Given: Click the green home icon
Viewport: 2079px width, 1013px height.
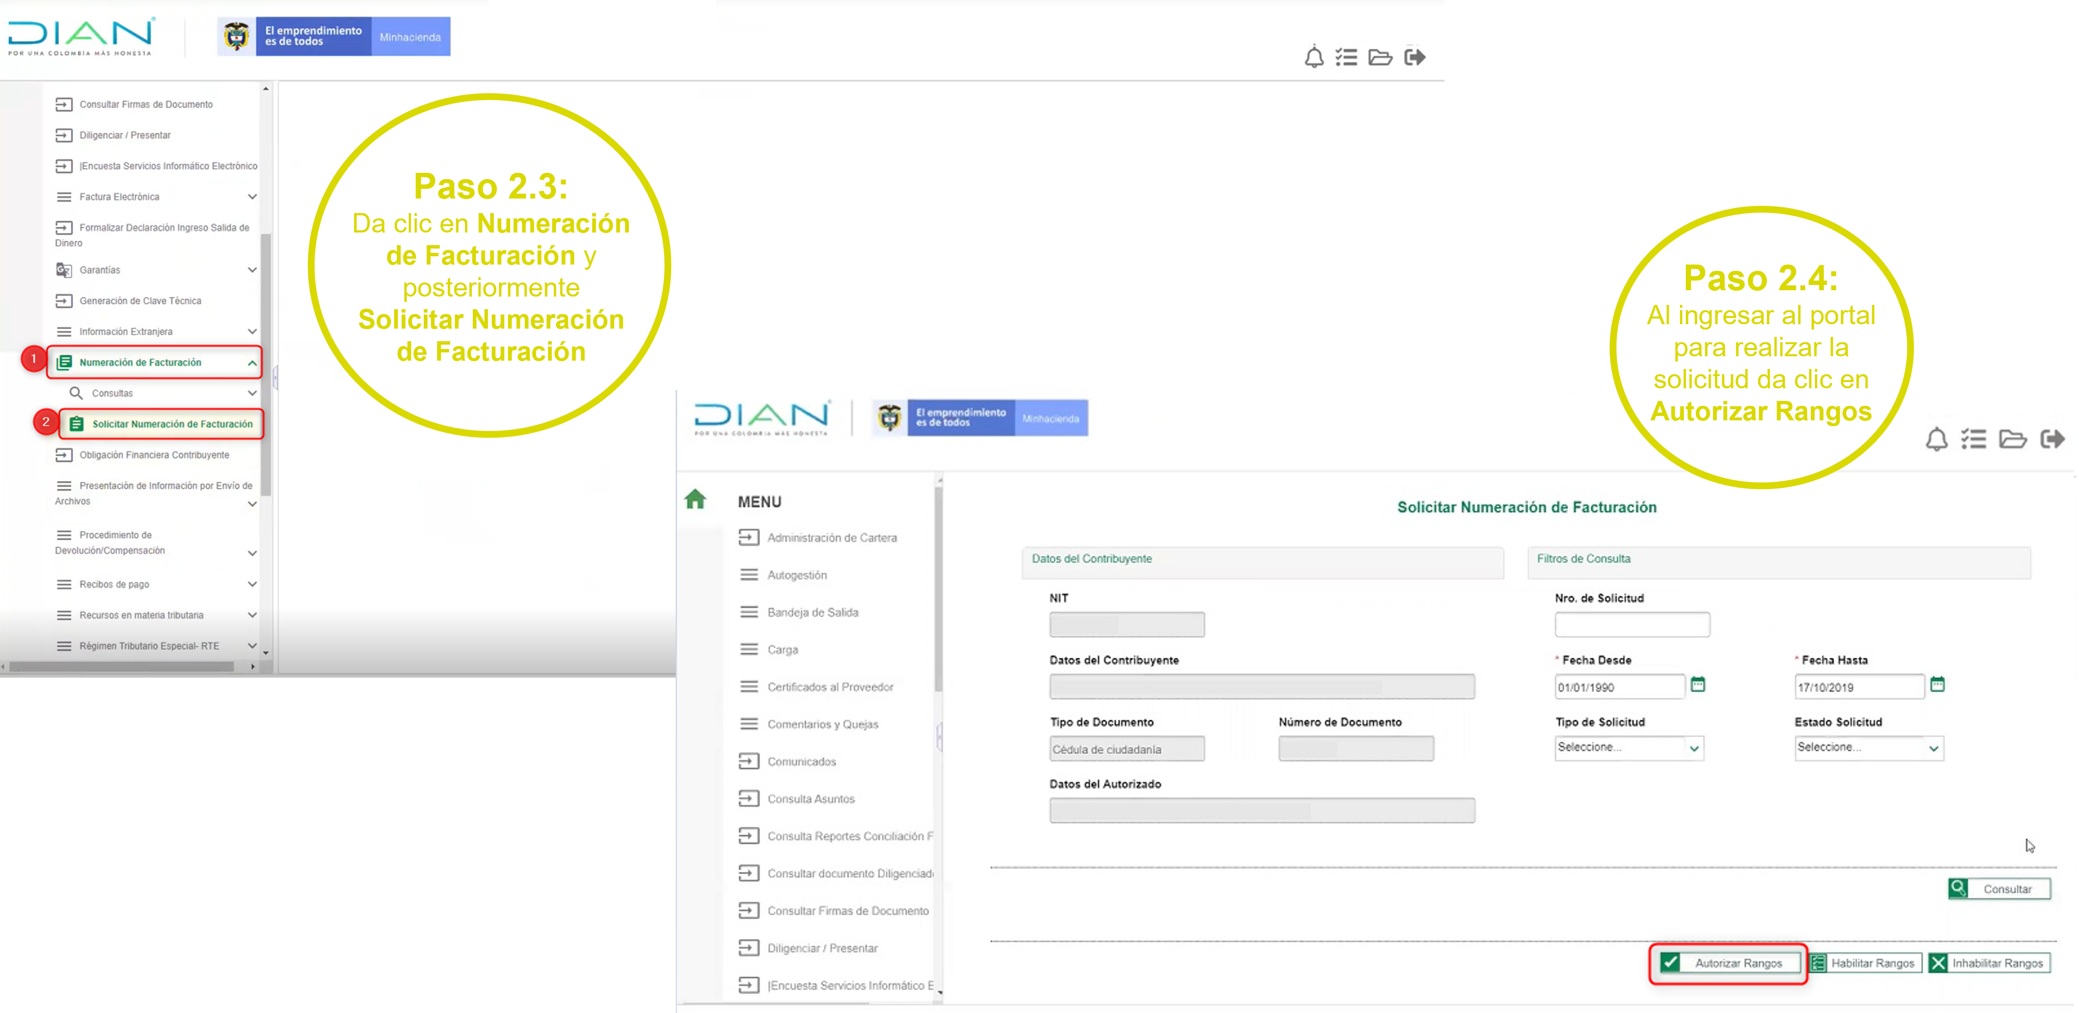Looking at the screenshot, I should pyautogui.click(x=695, y=499).
